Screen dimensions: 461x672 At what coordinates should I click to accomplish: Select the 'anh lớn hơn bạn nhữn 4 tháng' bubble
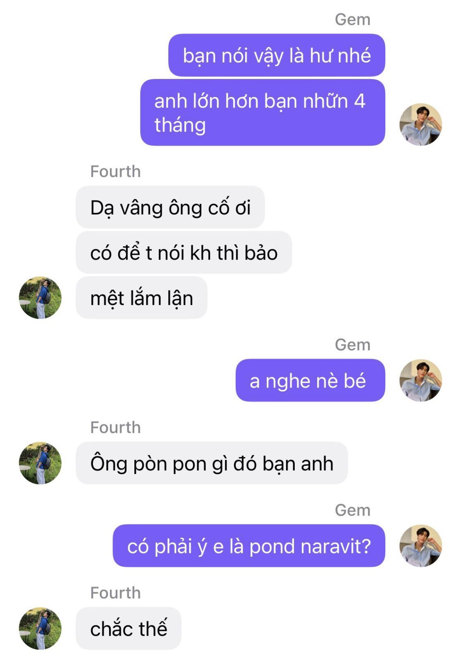pos(263,112)
